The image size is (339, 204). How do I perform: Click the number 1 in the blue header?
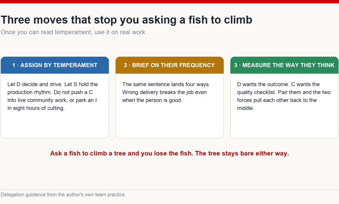point(13,65)
